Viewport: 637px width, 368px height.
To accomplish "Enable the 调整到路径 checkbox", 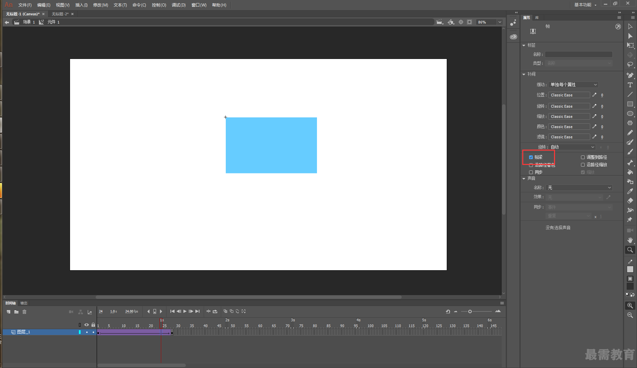I will click(x=583, y=157).
